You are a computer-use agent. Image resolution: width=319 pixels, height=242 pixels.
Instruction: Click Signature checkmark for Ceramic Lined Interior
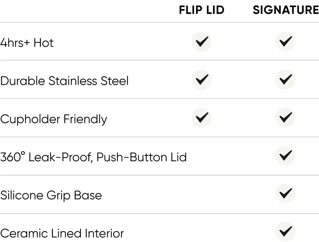(x=285, y=231)
